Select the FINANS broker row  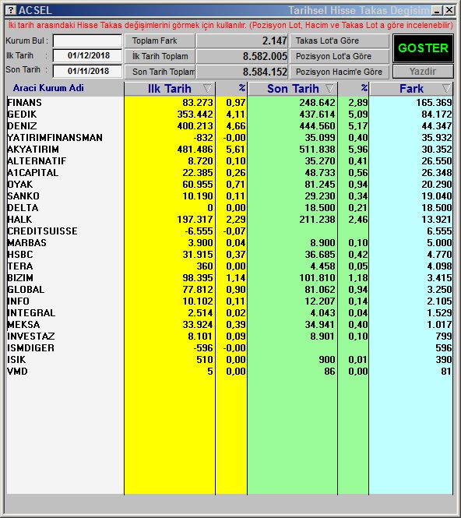(x=230, y=102)
